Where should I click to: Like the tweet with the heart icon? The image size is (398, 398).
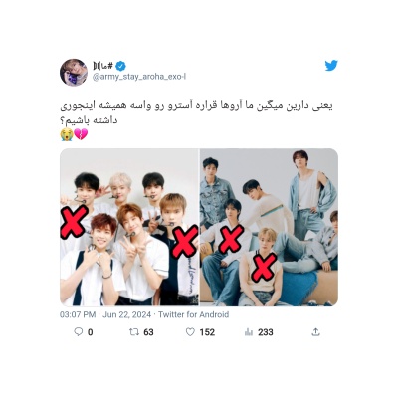pos(190,332)
